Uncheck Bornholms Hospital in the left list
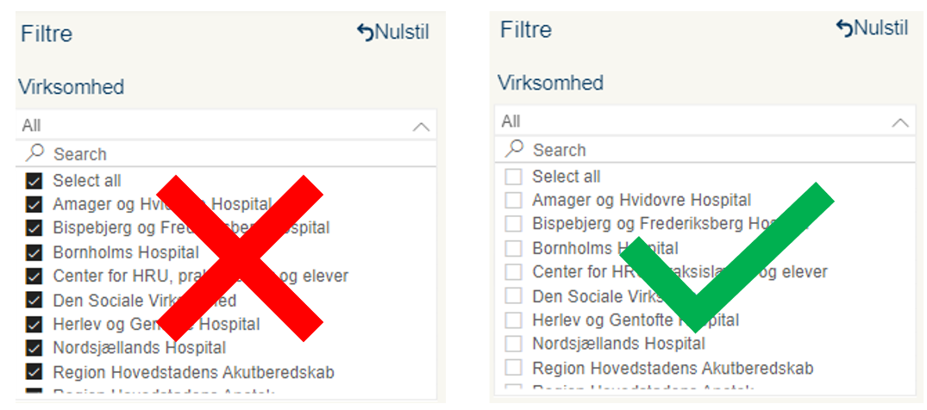The image size is (927, 410). click(34, 253)
